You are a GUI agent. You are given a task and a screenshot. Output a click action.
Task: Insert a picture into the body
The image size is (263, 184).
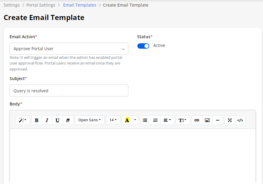207,120
